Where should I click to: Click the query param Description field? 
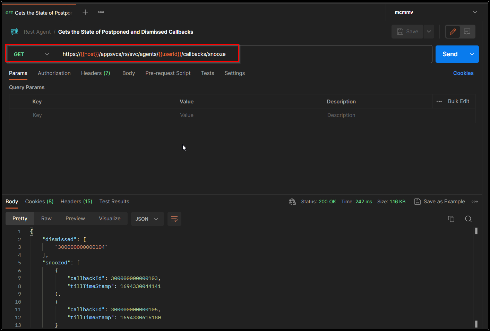tap(399, 116)
